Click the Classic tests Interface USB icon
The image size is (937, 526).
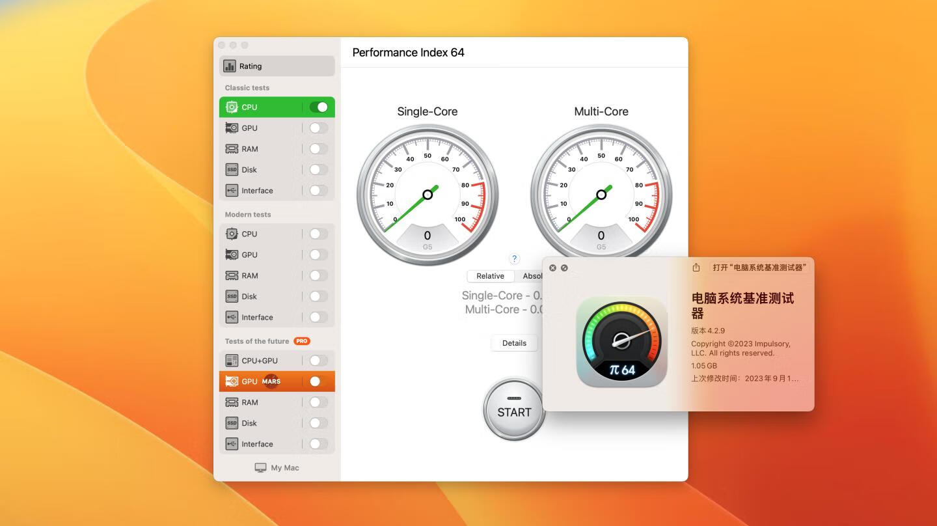point(232,190)
